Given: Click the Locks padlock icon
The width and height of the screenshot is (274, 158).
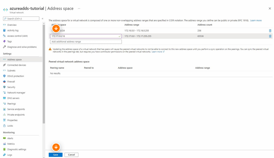Looking at the screenshot, I should (4, 126).
